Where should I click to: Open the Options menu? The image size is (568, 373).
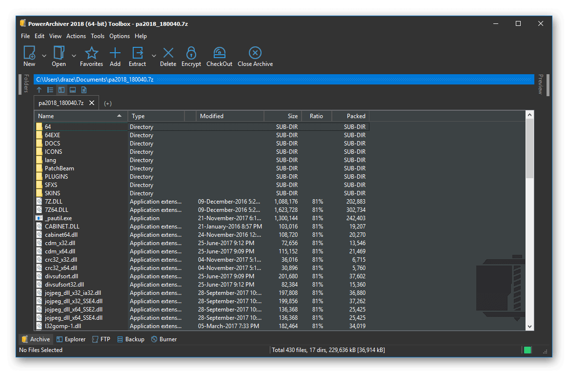pyautogui.click(x=120, y=36)
